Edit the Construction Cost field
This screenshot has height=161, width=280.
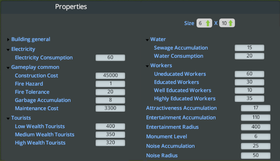(110, 76)
